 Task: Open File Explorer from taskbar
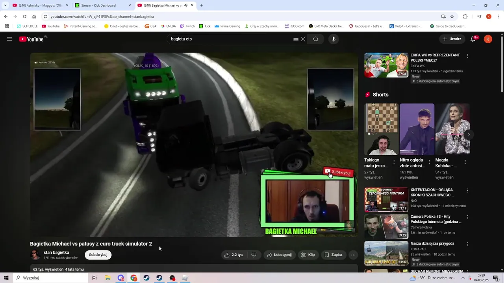[107, 278]
